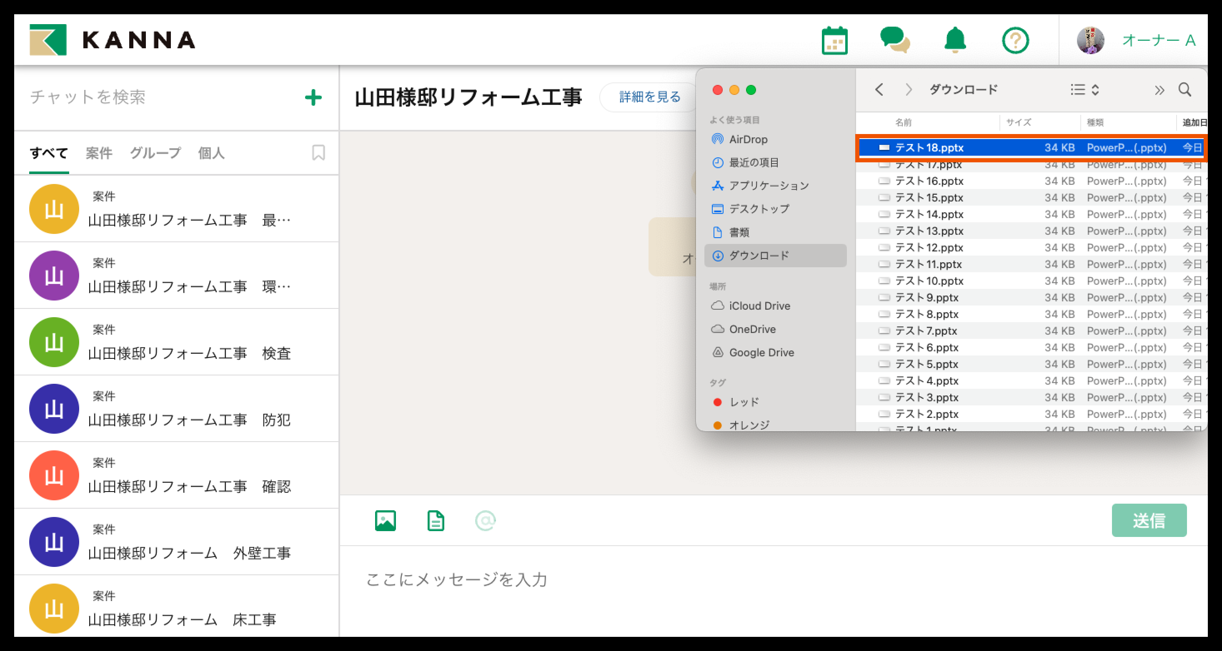Click the 詳細を見る button
Image resolution: width=1222 pixels, height=651 pixels.
tap(649, 97)
